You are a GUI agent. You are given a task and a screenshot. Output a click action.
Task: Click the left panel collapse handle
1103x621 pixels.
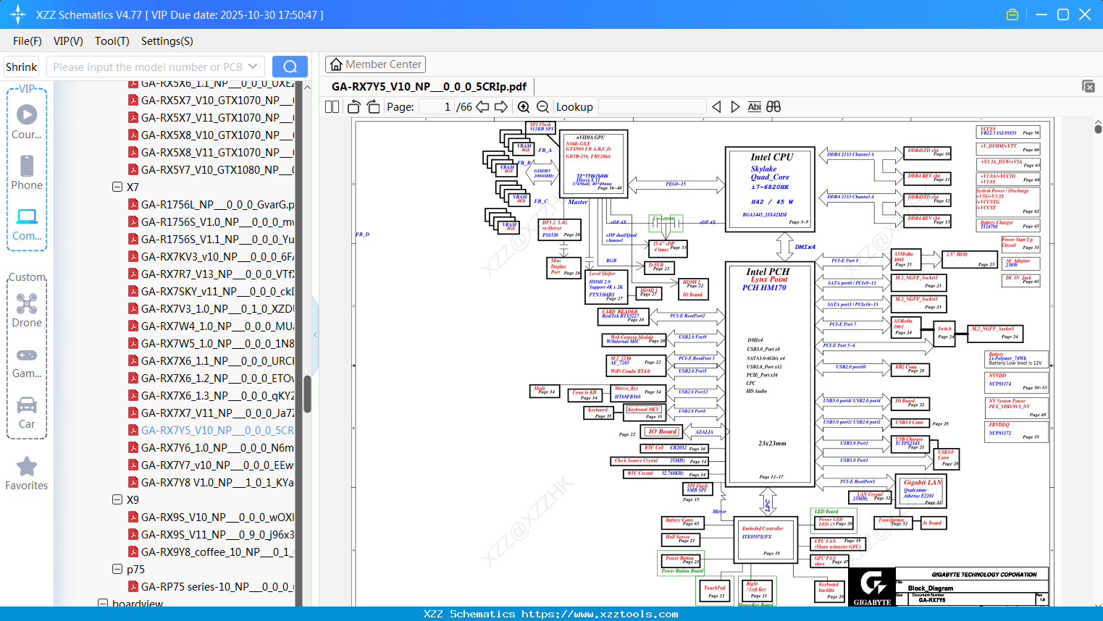tap(315, 334)
